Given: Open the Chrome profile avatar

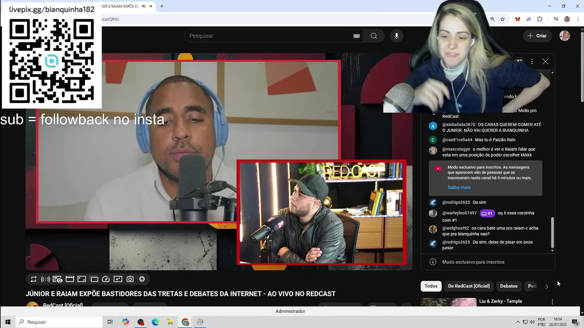Looking at the screenshot, I should pyautogui.click(x=567, y=19).
